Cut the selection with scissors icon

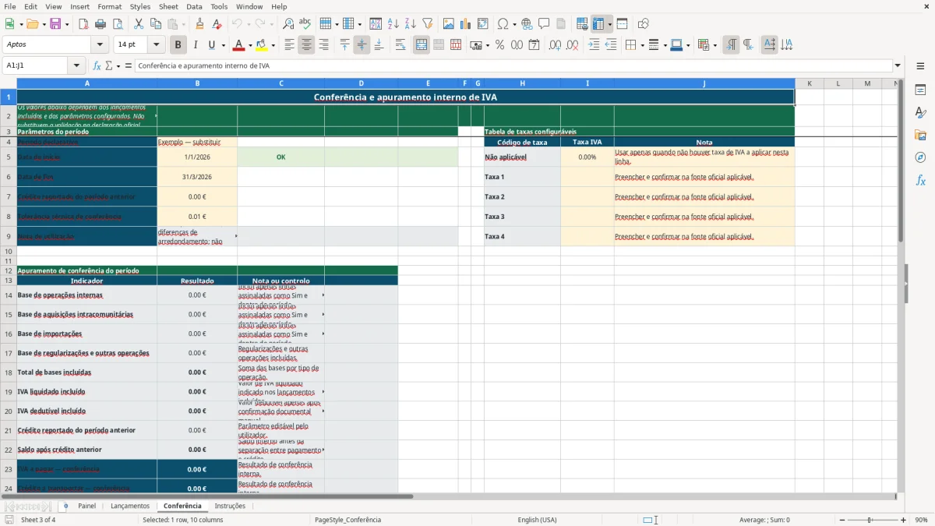coord(139,24)
